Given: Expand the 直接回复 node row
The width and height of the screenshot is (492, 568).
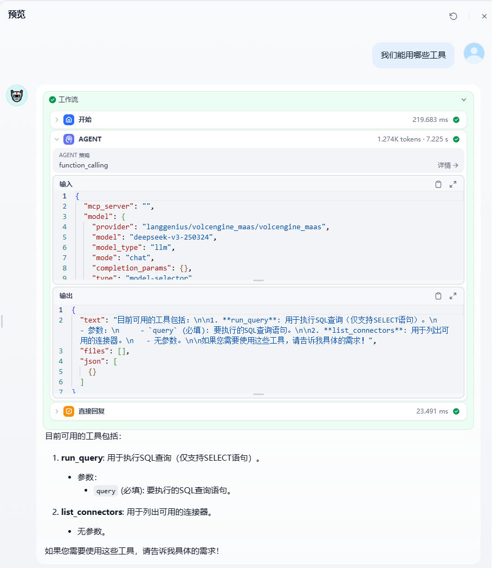Looking at the screenshot, I should (x=57, y=411).
